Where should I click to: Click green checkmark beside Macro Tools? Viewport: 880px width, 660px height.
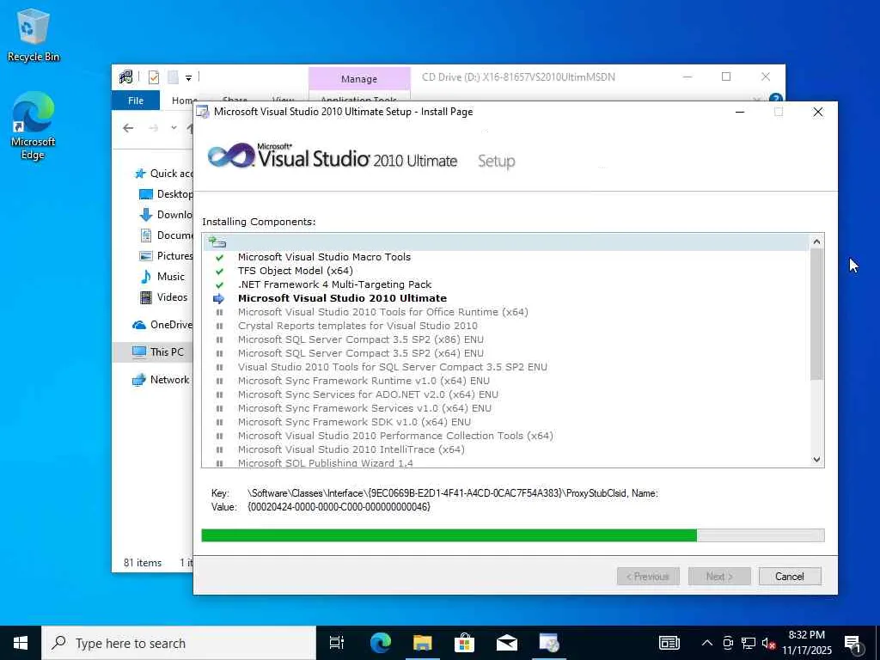pos(219,258)
